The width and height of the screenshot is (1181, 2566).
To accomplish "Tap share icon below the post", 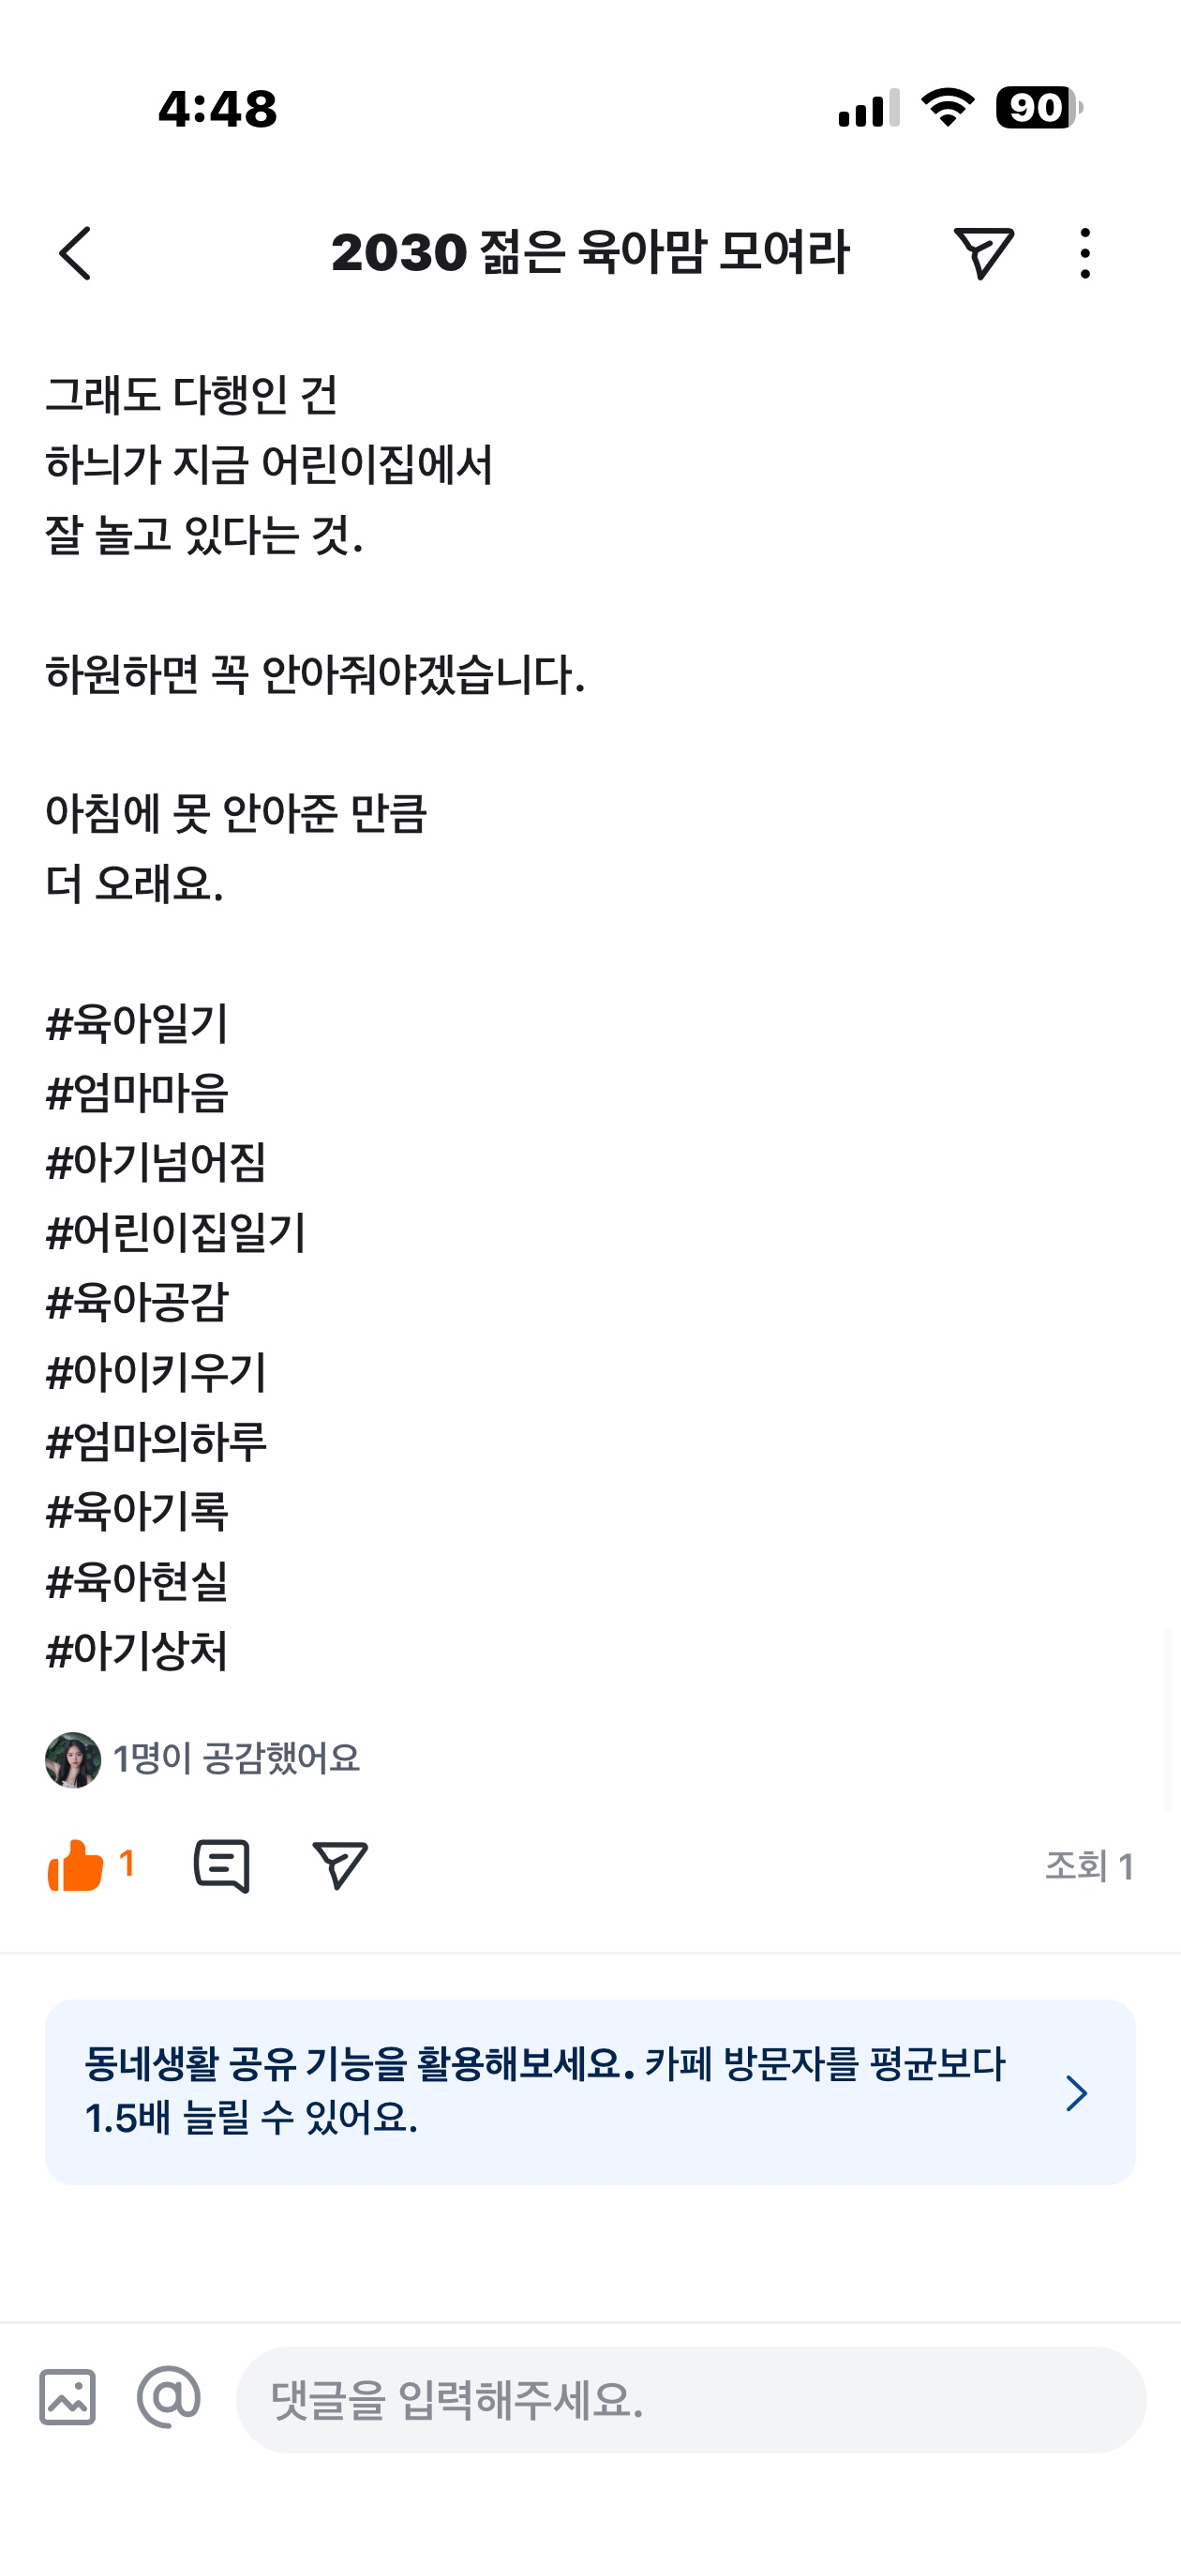I will pos(339,1864).
